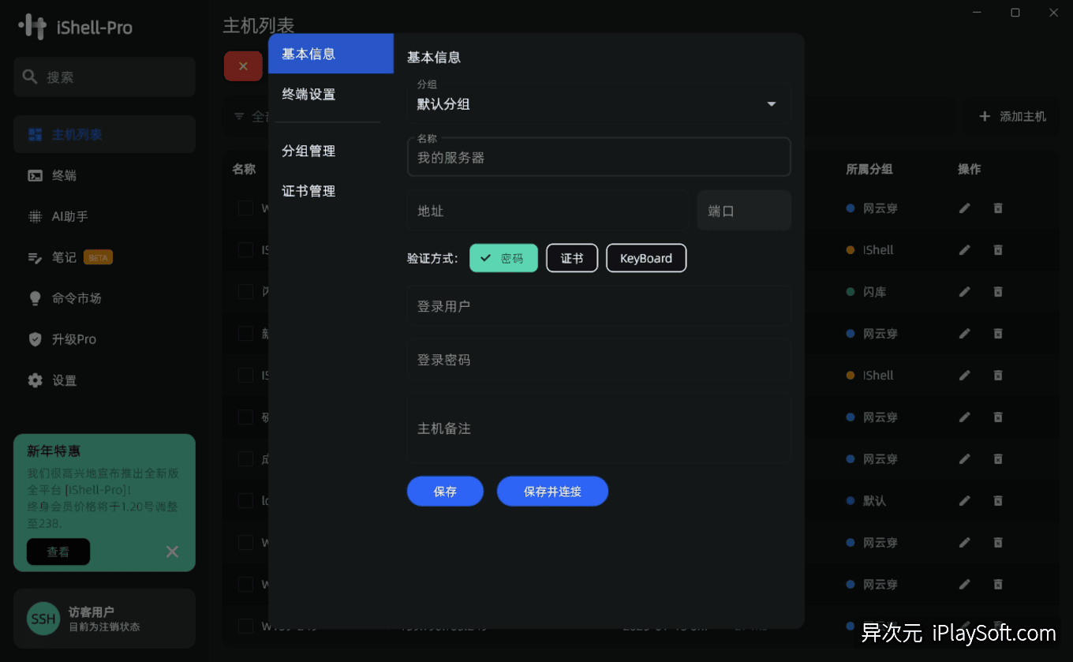
Task: Check the checkbox on the first host row
Action: 245,208
